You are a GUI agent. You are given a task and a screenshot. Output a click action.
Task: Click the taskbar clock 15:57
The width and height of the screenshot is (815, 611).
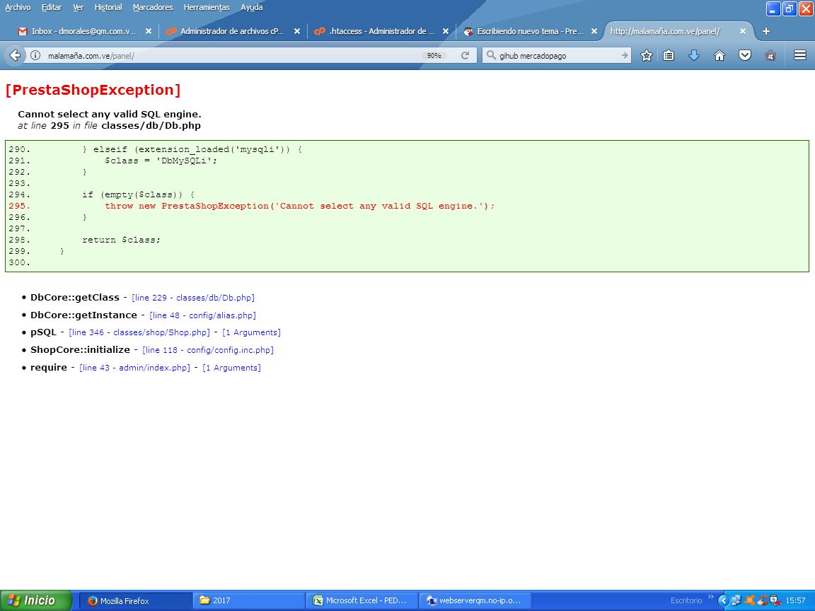click(795, 600)
